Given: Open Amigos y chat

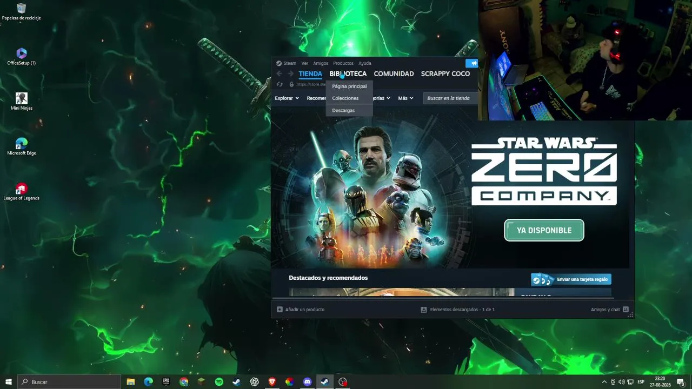Looking at the screenshot, I should (610, 310).
